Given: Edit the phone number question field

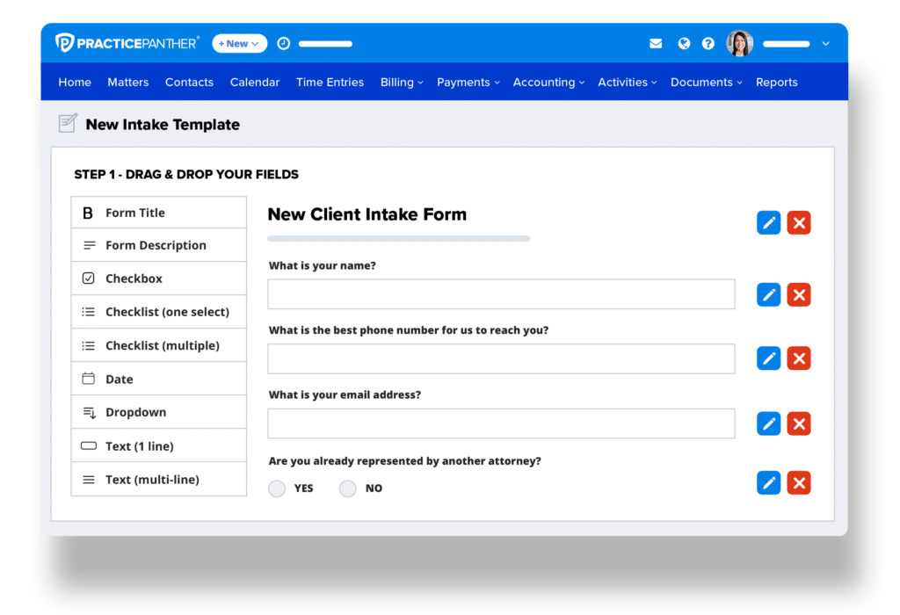Looking at the screenshot, I should tap(768, 358).
